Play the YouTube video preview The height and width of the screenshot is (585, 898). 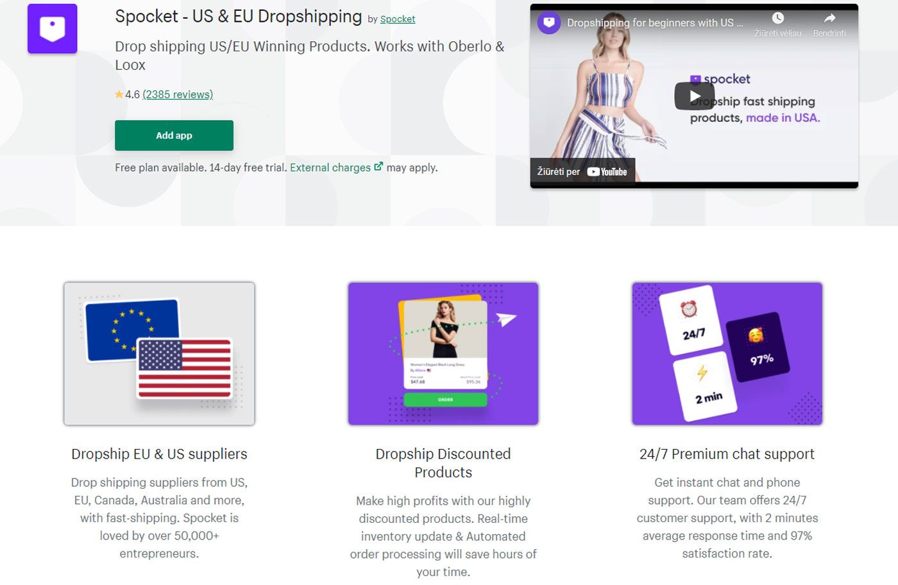[x=694, y=96]
